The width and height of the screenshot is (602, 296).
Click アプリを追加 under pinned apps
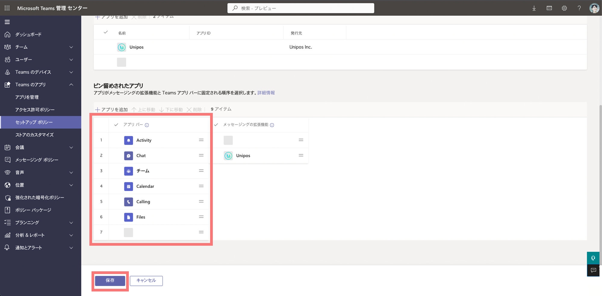click(x=111, y=110)
